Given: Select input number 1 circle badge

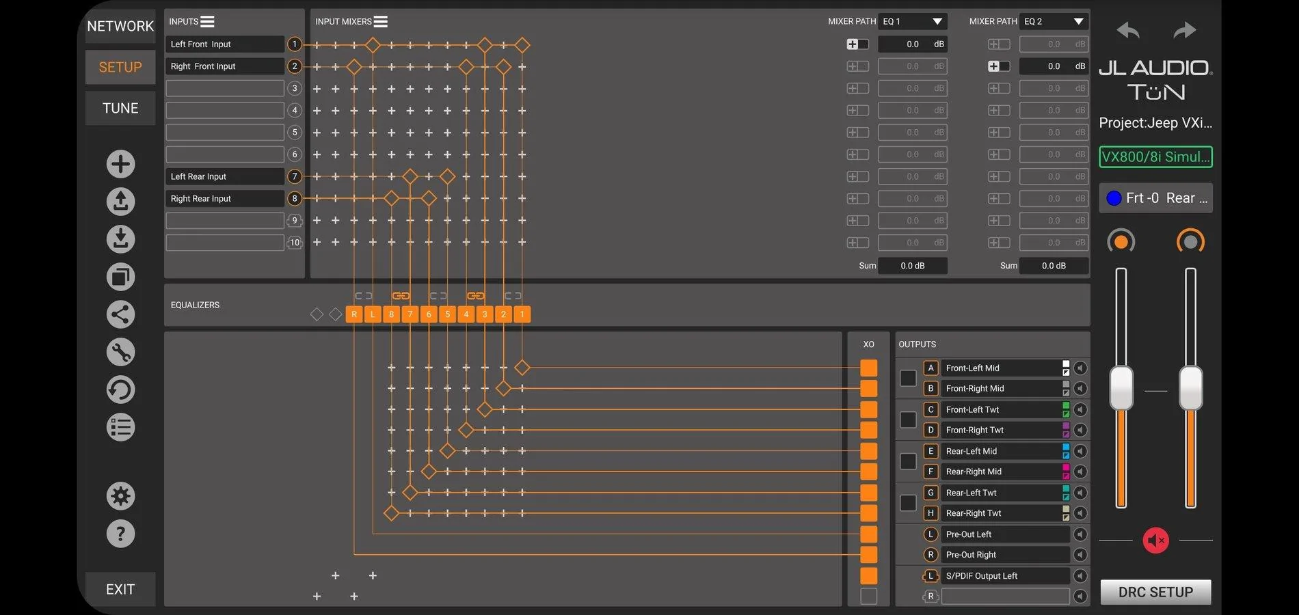Looking at the screenshot, I should point(295,44).
